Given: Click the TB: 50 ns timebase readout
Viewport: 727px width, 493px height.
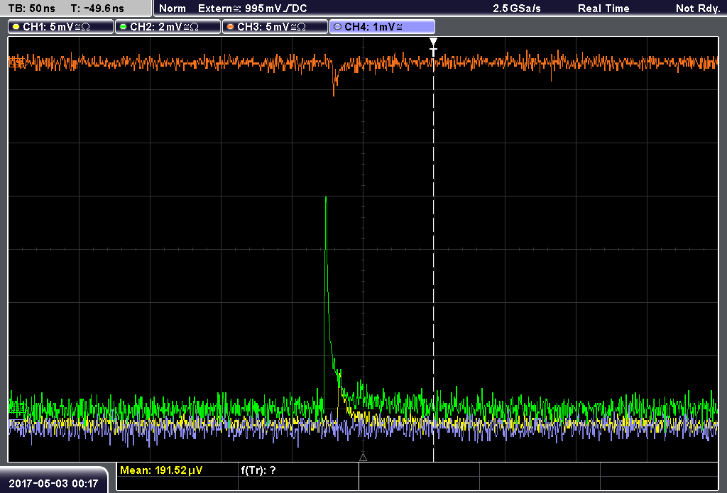Looking at the screenshot, I should pyautogui.click(x=31, y=9).
